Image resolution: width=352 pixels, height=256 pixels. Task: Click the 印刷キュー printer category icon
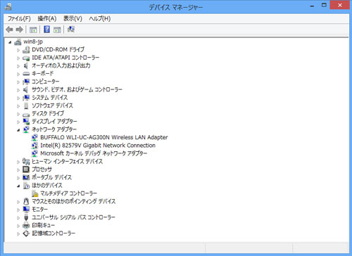click(x=26, y=225)
